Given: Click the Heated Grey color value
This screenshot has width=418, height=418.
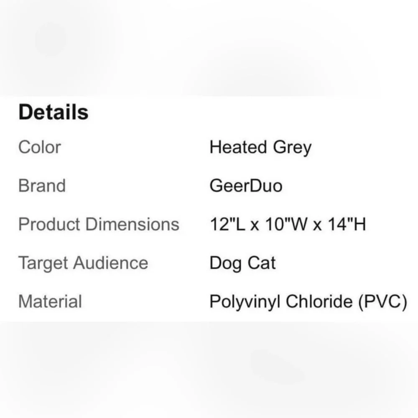Looking at the screenshot, I should [x=260, y=148].
